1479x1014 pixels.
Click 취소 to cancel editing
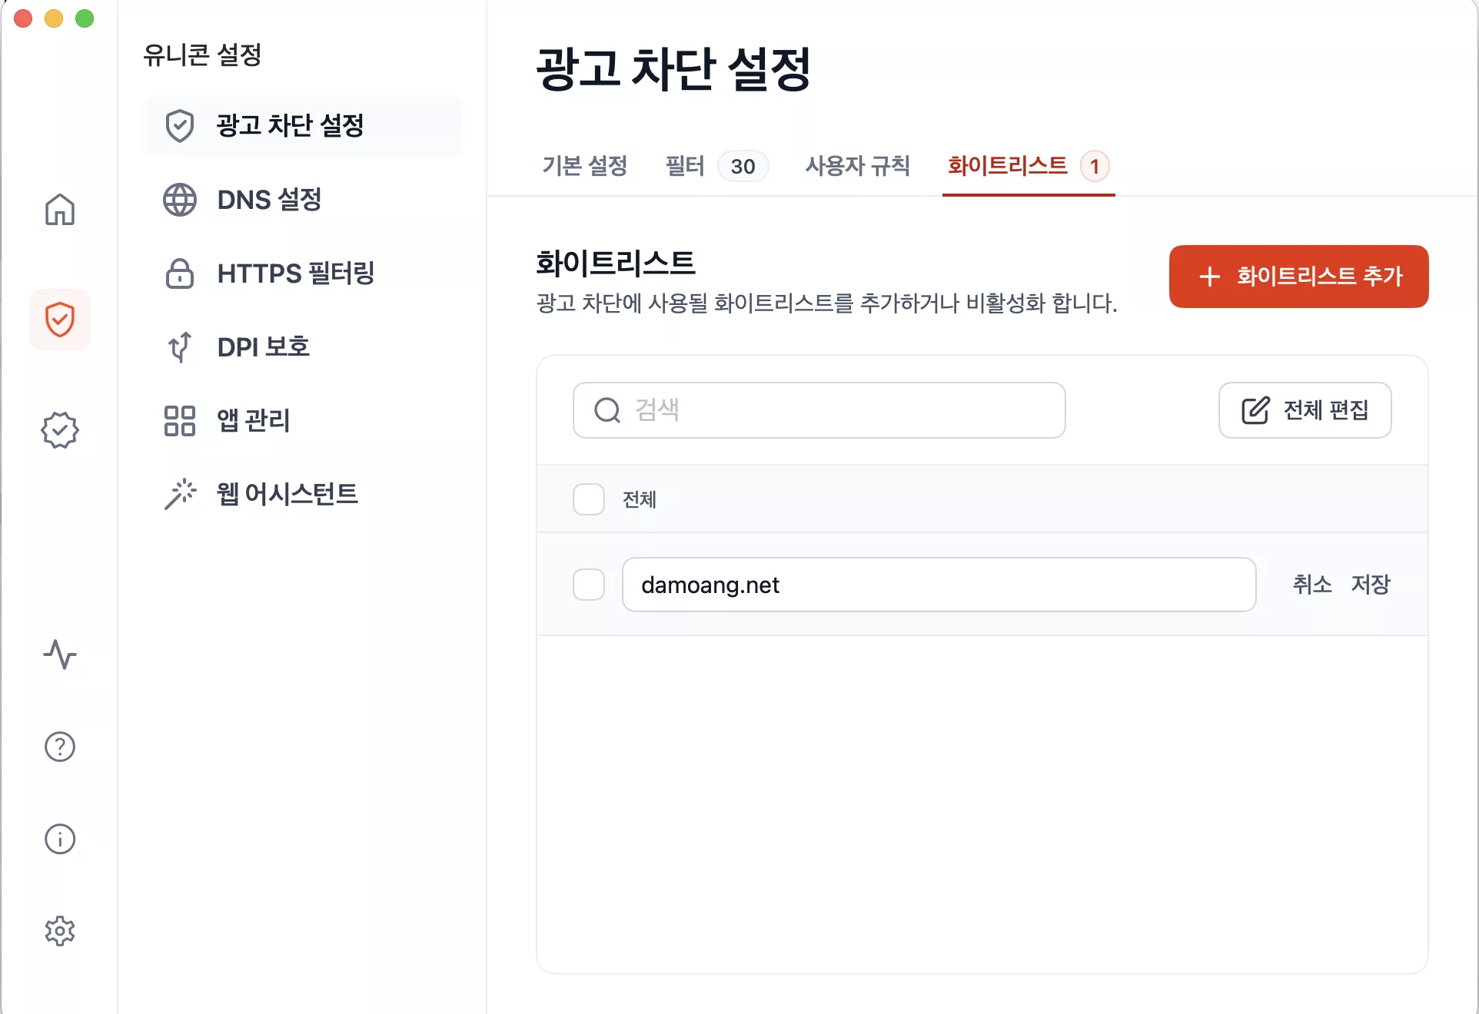[1312, 585]
